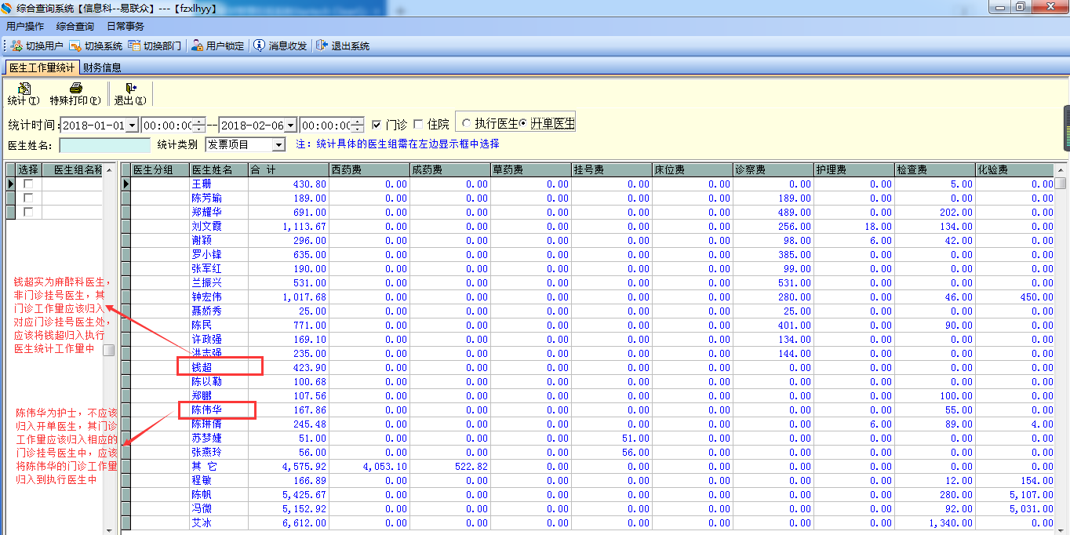The height and width of the screenshot is (535, 1070).
Task: Check the first doctor group row checkbox
Action: click(29, 184)
